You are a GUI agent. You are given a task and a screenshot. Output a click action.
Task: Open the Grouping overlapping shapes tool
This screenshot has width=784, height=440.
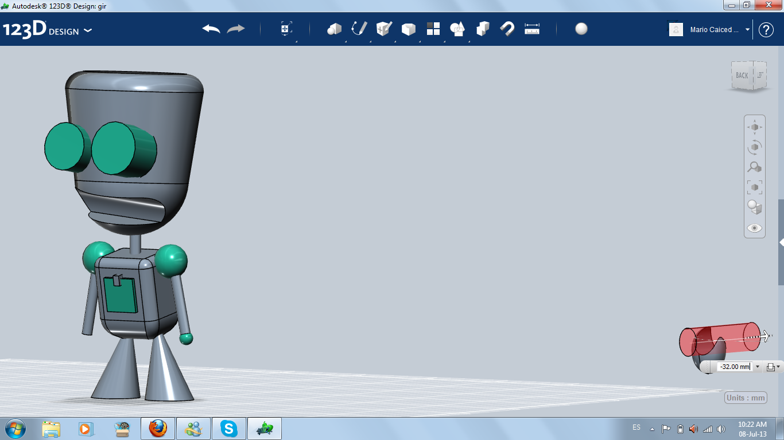coord(458,29)
